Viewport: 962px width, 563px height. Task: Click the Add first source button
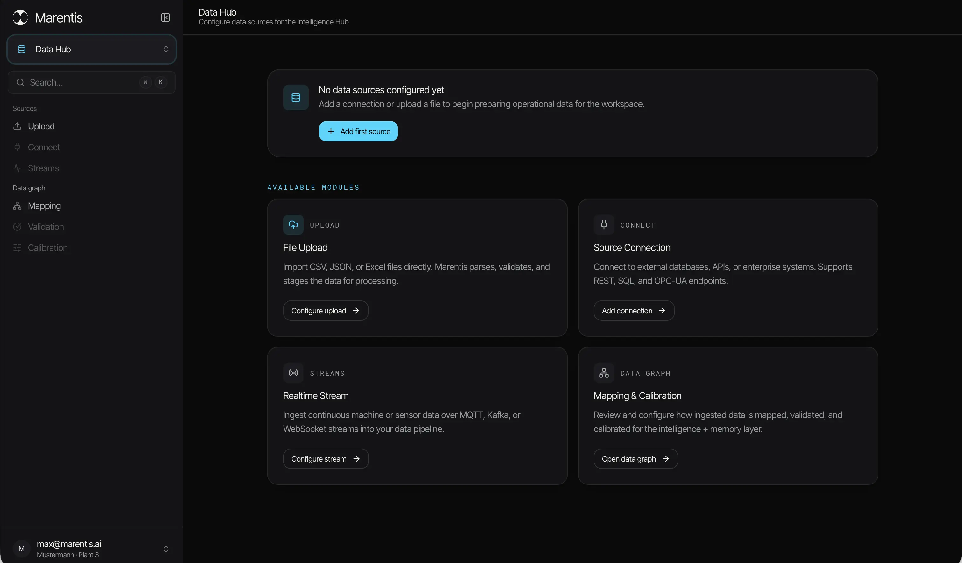[358, 131]
